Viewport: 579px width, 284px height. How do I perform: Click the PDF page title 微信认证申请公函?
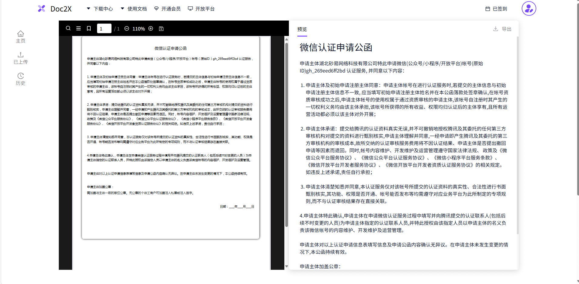[x=170, y=48]
